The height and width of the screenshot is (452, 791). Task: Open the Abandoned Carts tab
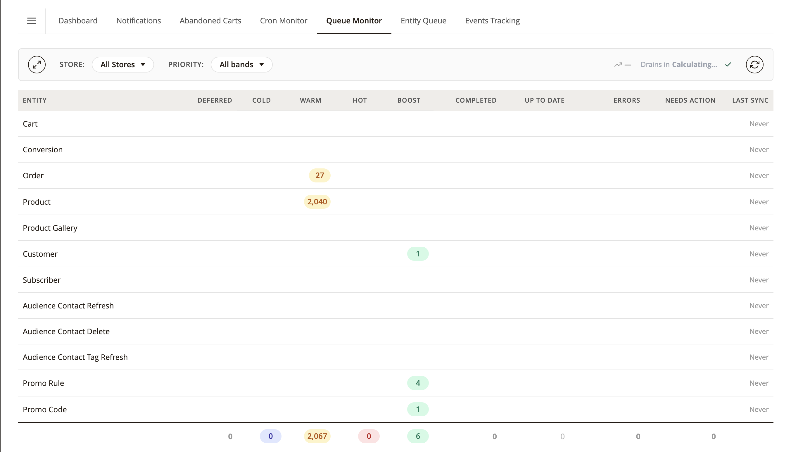pyautogui.click(x=210, y=21)
